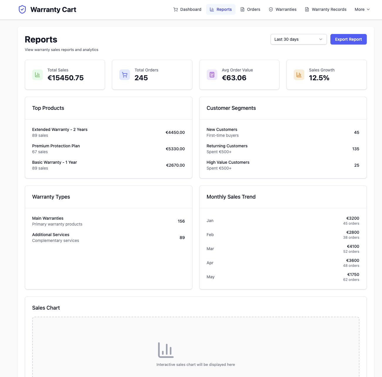This screenshot has width=382, height=377.
Task: Click the shield icon next to Warranties
Action: pos(271,9)
